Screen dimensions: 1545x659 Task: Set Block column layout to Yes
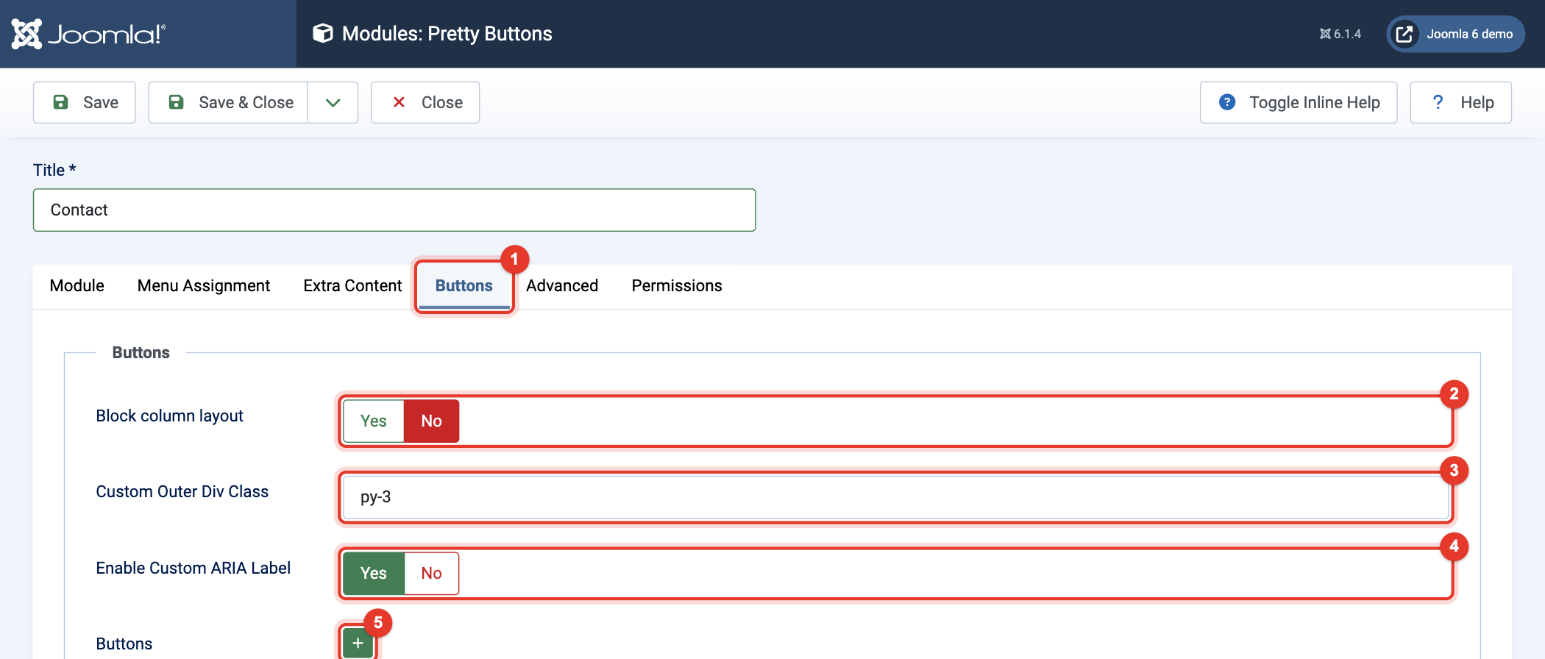pyautogui.click(x=374, y=421)
